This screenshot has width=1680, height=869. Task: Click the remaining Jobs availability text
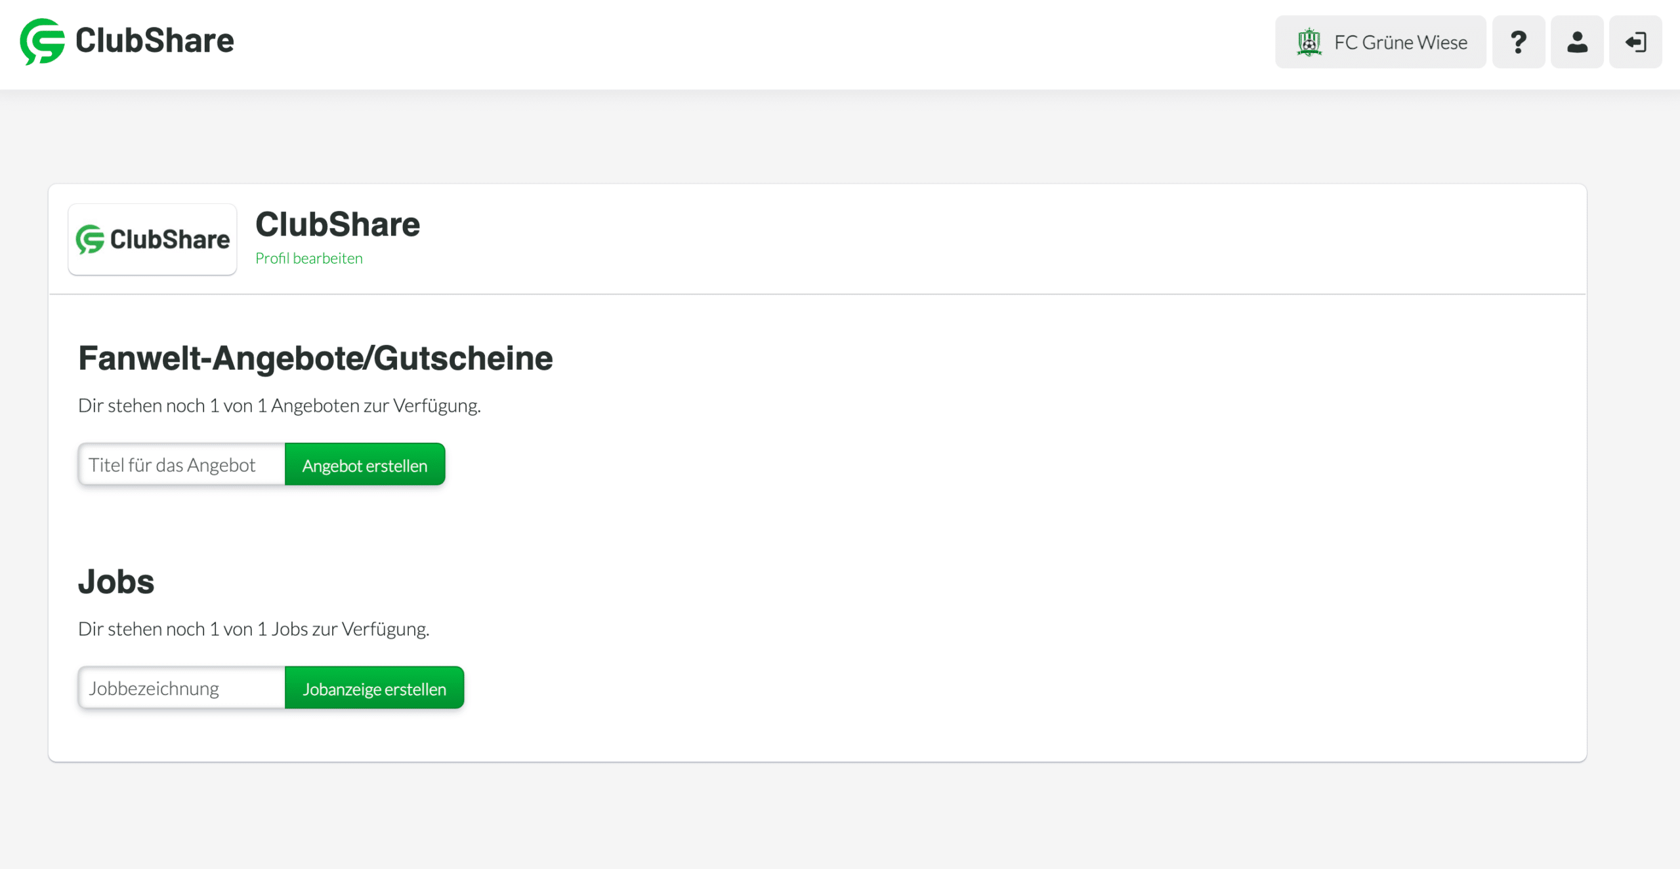tap(254, 630)
